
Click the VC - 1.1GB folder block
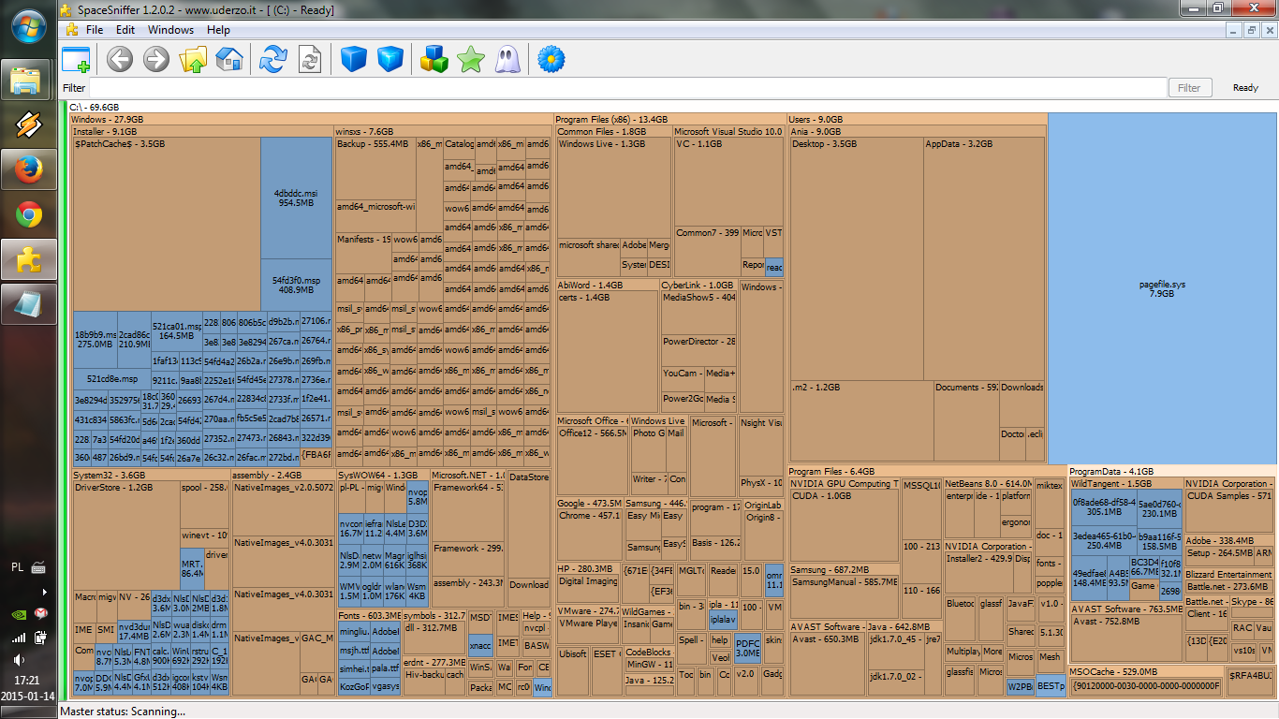[728, 182]
